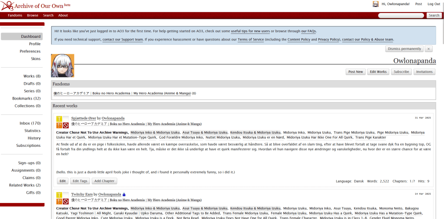Close the help banner with × button
The width and height of the screenshot is (444, 219).
pos(429,49)
